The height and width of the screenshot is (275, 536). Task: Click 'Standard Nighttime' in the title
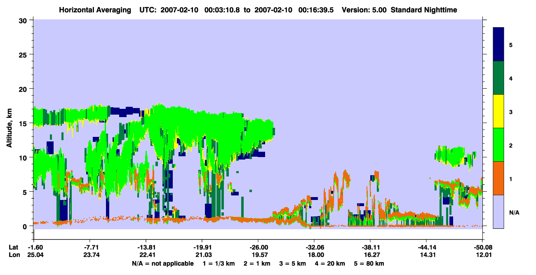tap(423, 9)
